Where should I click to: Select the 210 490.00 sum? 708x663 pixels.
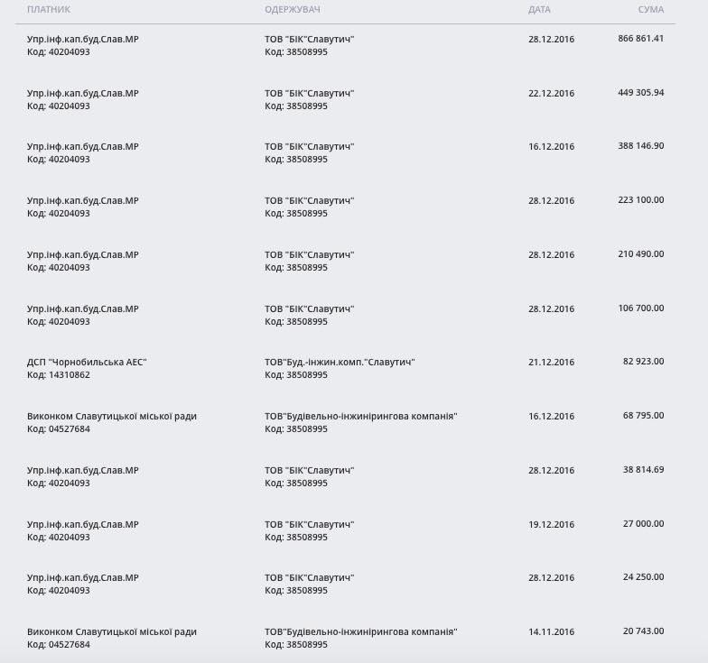pyautogui.click(x=640, y=254)
